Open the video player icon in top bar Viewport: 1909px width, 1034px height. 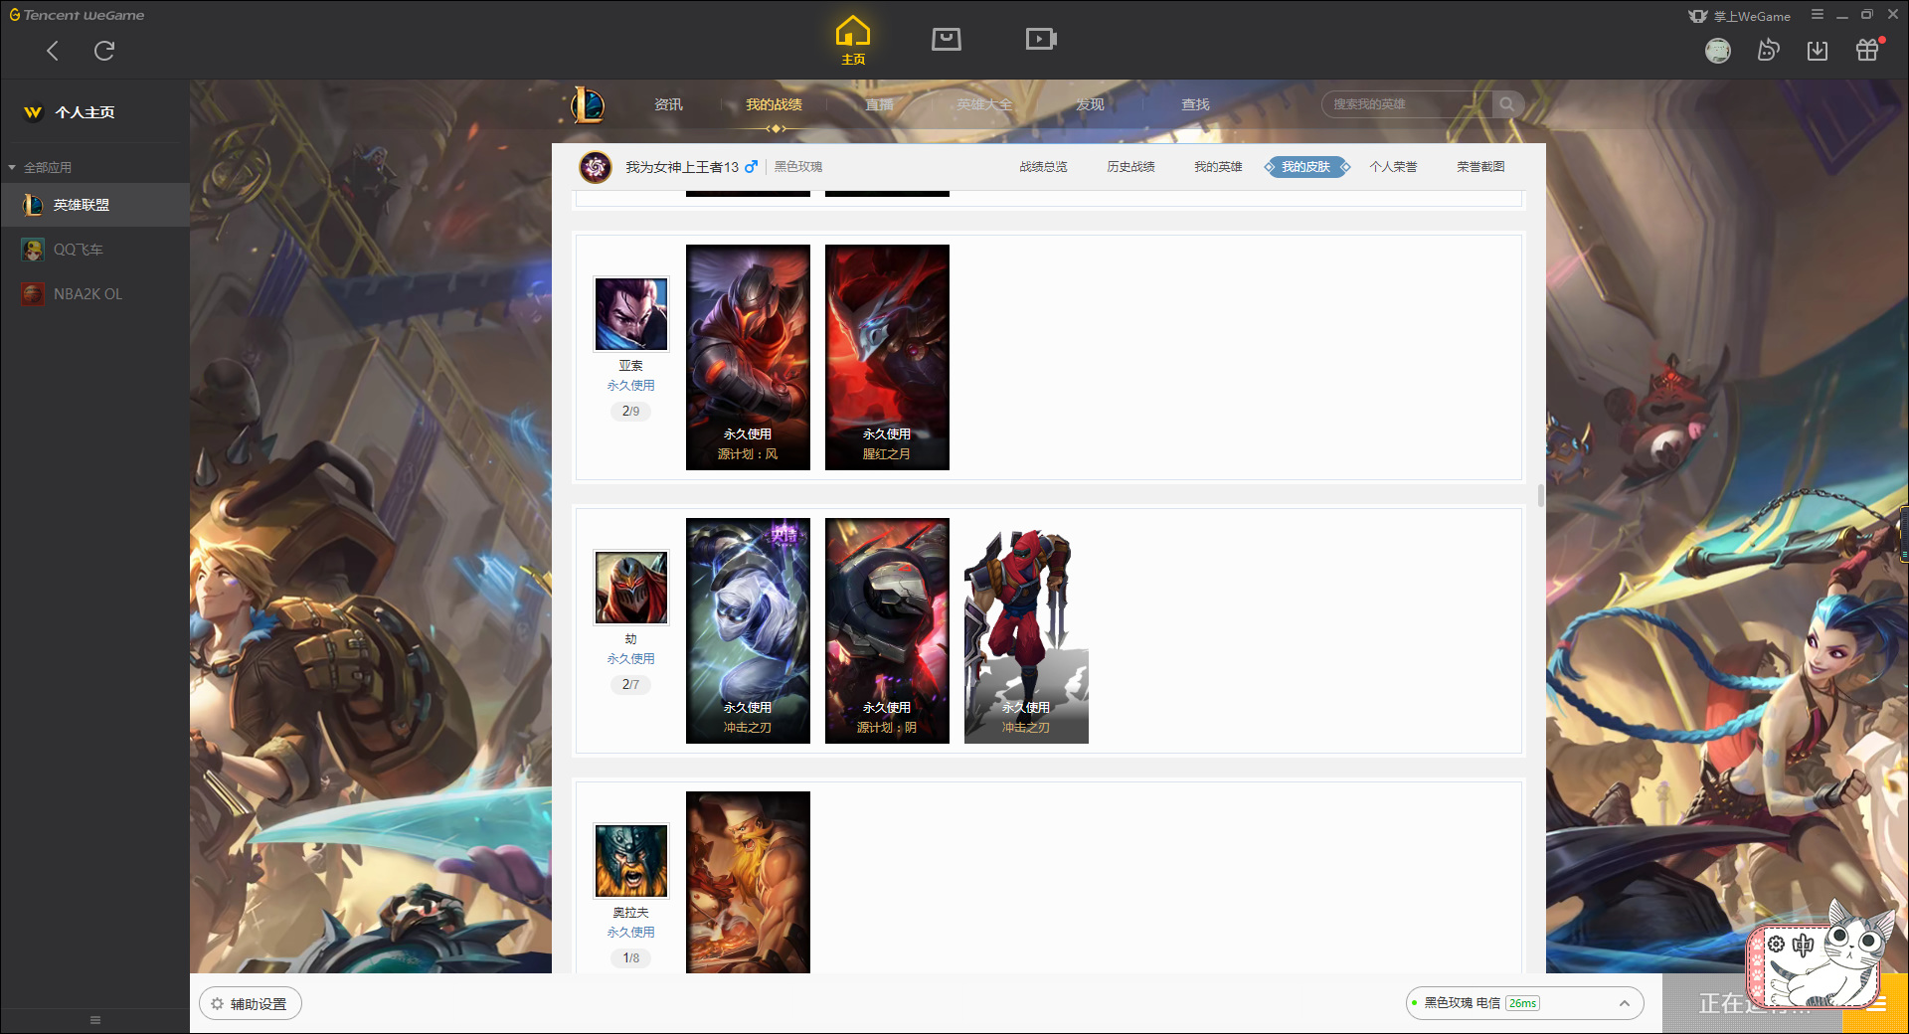pyautogui.click(x=1041, y=39)
